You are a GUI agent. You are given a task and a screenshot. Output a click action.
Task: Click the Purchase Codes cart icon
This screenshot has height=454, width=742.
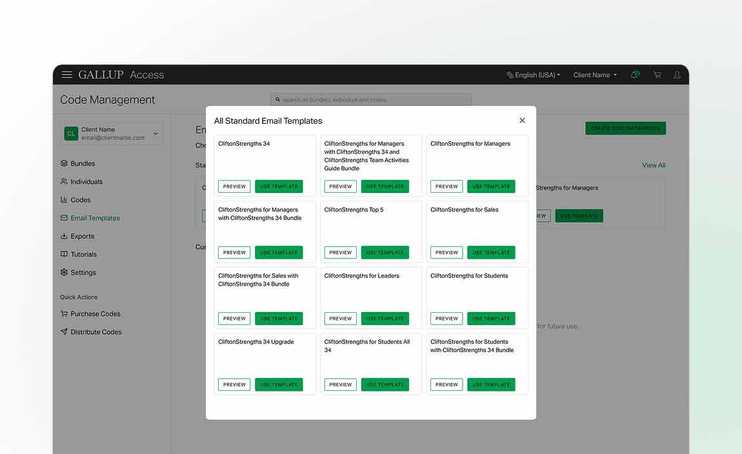(x=64, y=313)
